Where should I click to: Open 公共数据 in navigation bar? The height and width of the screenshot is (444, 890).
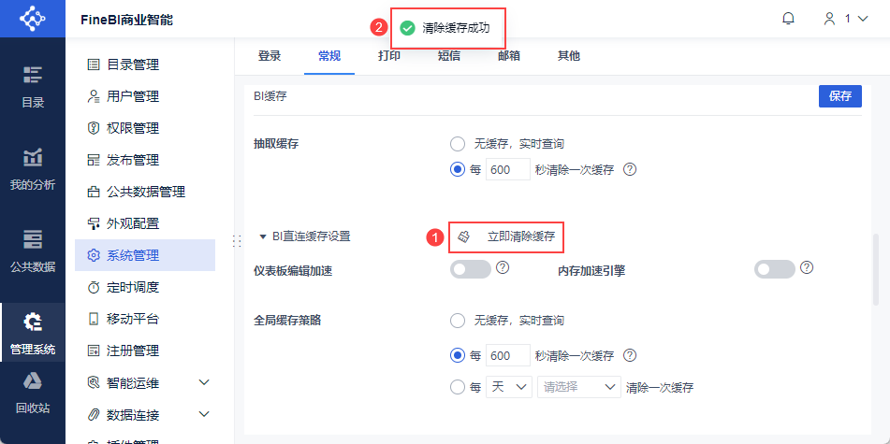33,251
